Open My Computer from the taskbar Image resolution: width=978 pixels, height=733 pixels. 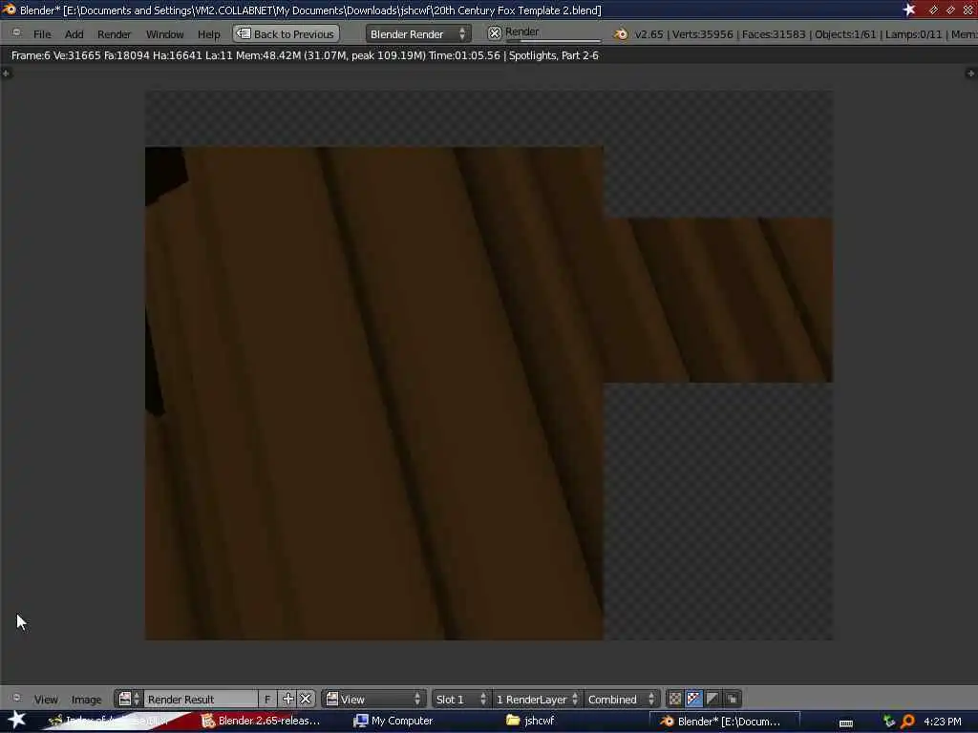click(393, 721)
